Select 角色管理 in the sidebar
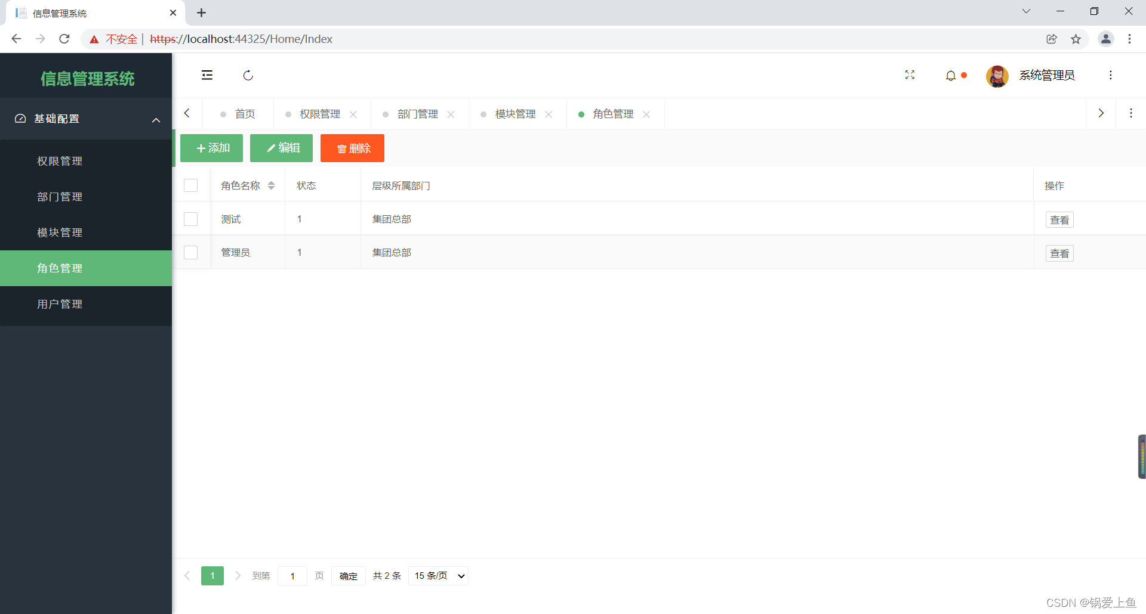 tap(86, 268)
